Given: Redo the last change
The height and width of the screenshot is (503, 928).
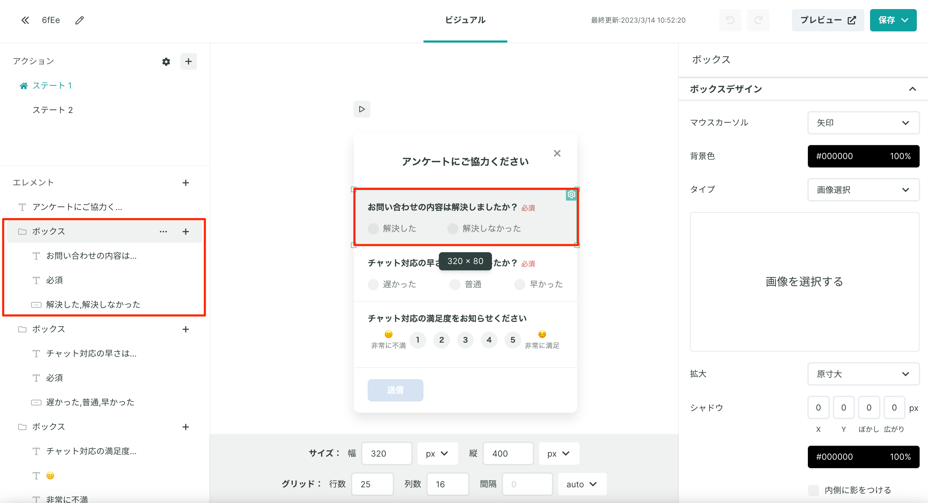Looking at the screenshot, I should (x=758, y=20).
